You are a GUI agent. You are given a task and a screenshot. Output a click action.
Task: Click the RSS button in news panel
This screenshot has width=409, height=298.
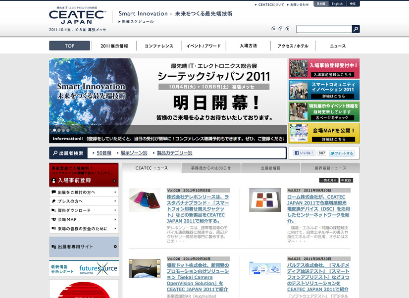[347, 180]
